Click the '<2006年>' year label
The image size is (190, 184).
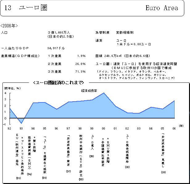point(9,26)
